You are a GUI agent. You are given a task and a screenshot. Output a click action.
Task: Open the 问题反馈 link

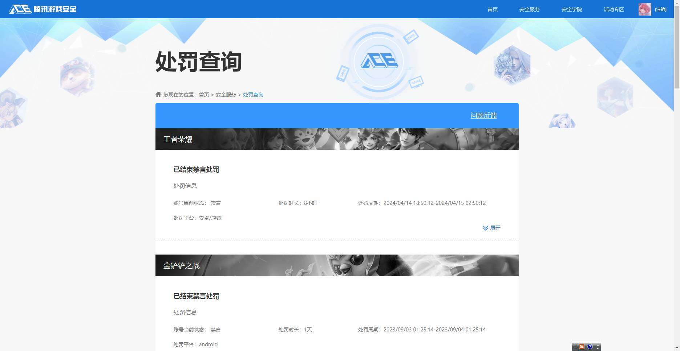(x=483, y=115)
